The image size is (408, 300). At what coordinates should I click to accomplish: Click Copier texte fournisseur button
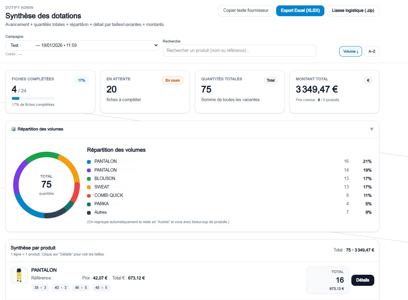tap(246, 10)
